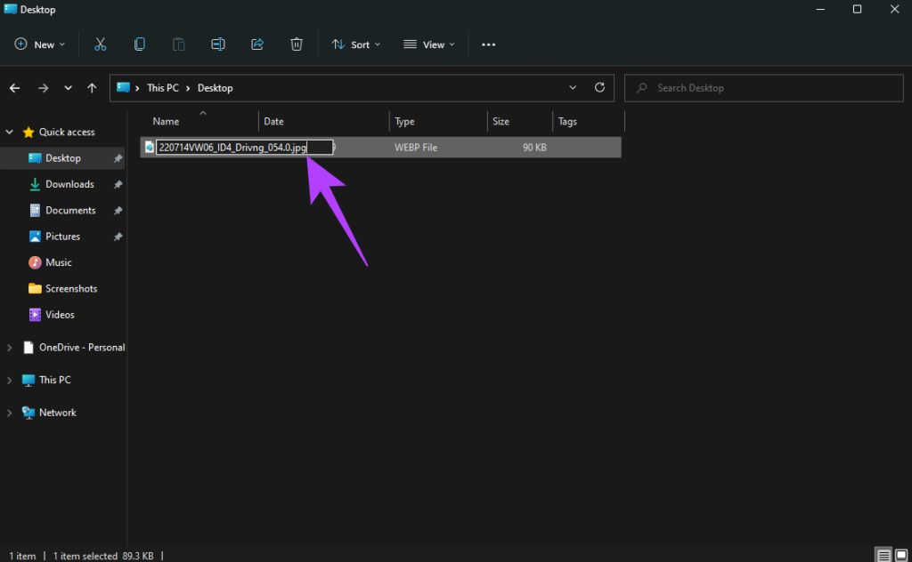
Task: Open the Sort dropdown menu
Action: [355, 44]
